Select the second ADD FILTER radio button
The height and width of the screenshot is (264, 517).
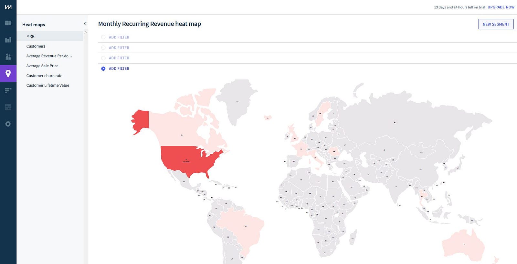(x=103, y=48)
